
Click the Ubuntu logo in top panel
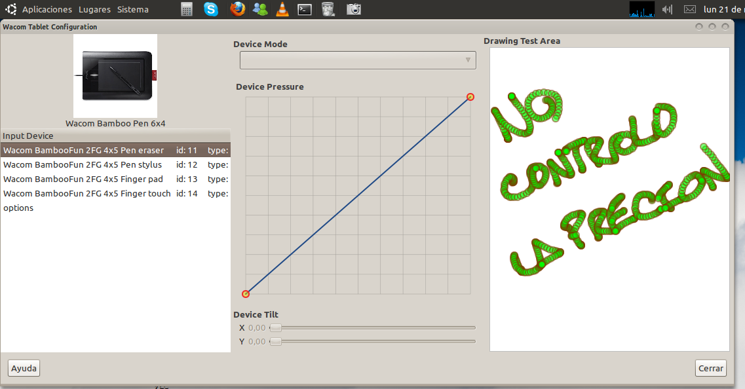tap(10, 9)
